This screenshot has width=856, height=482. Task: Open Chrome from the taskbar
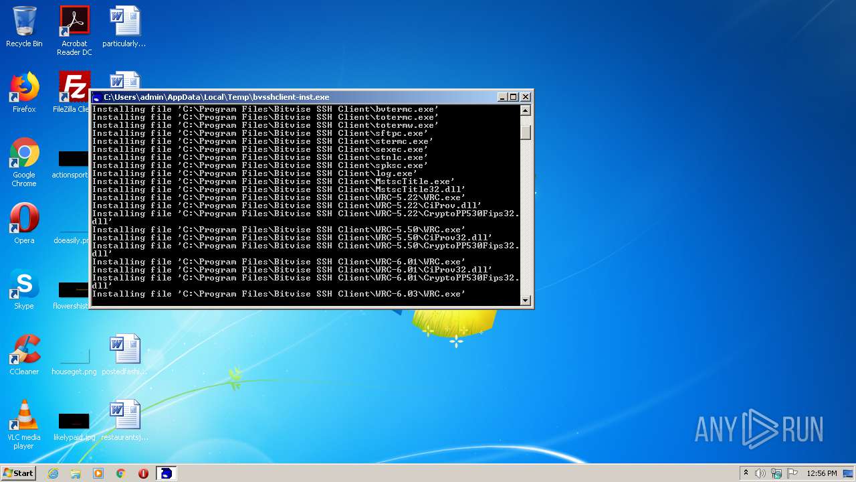point(121,473)
